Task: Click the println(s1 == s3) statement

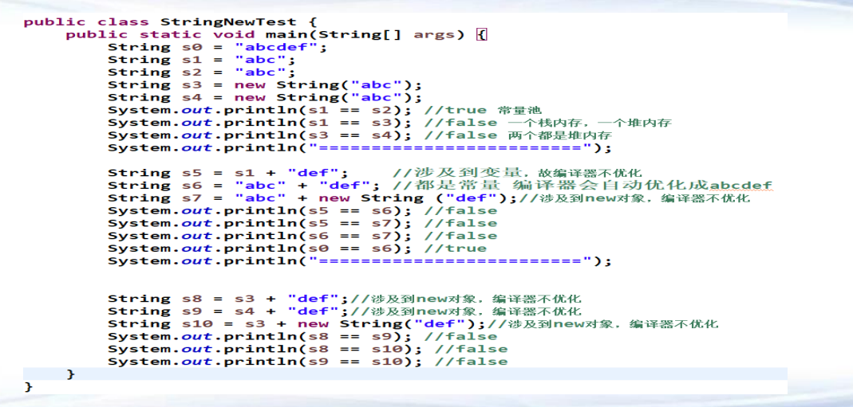Action: click(259, 123)
